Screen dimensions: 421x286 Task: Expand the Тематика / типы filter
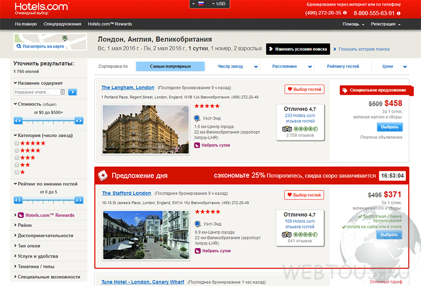(34, 267)
